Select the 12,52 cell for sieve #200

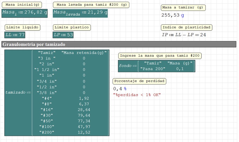[x=84, y=132]
